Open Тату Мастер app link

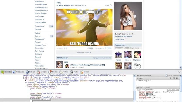40,51
